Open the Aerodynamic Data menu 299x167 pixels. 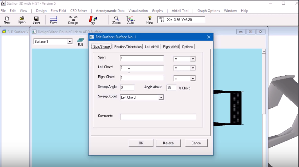point(110,11)
